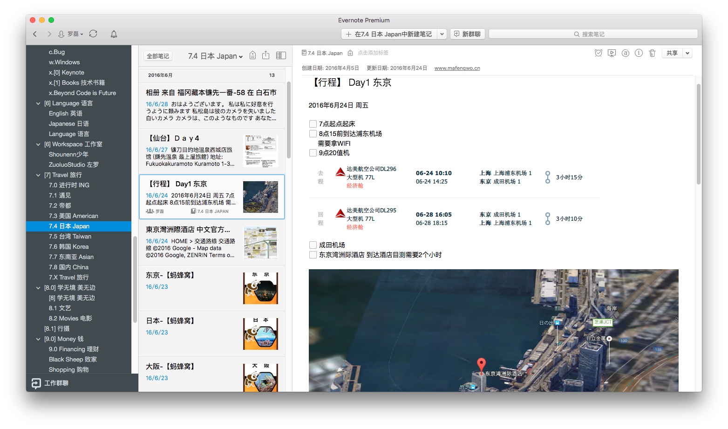Open the 7.4 日本 Japan notebook dropdown
This screenshot has height=429, width=728.
coord(215,56)
